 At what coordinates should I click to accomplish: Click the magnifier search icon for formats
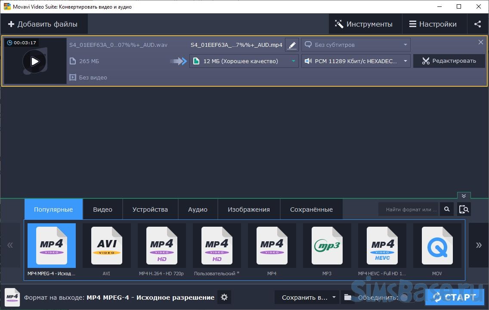click(x=447, y=209)
